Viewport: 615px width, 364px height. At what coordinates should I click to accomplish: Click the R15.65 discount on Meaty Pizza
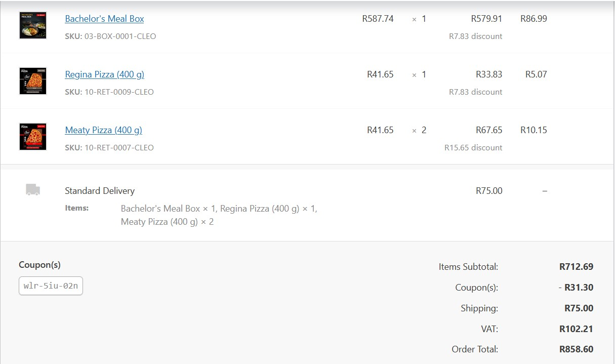(473, 148)
